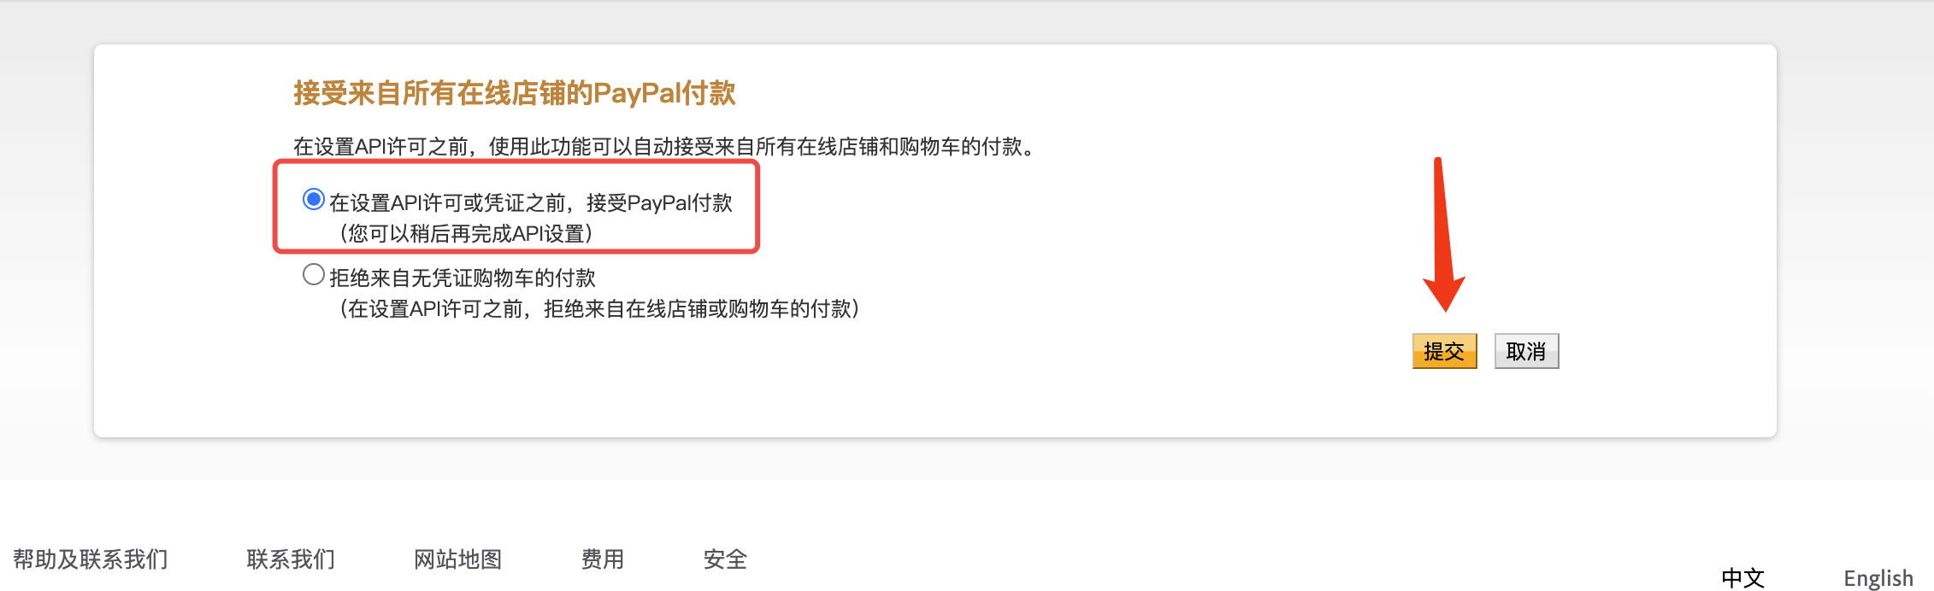Click the 提交 submit button

tap(1445, 351)
